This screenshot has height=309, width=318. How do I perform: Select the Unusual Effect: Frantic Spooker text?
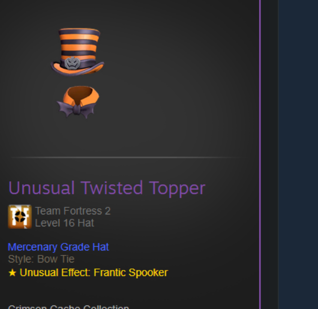(93, 272)
